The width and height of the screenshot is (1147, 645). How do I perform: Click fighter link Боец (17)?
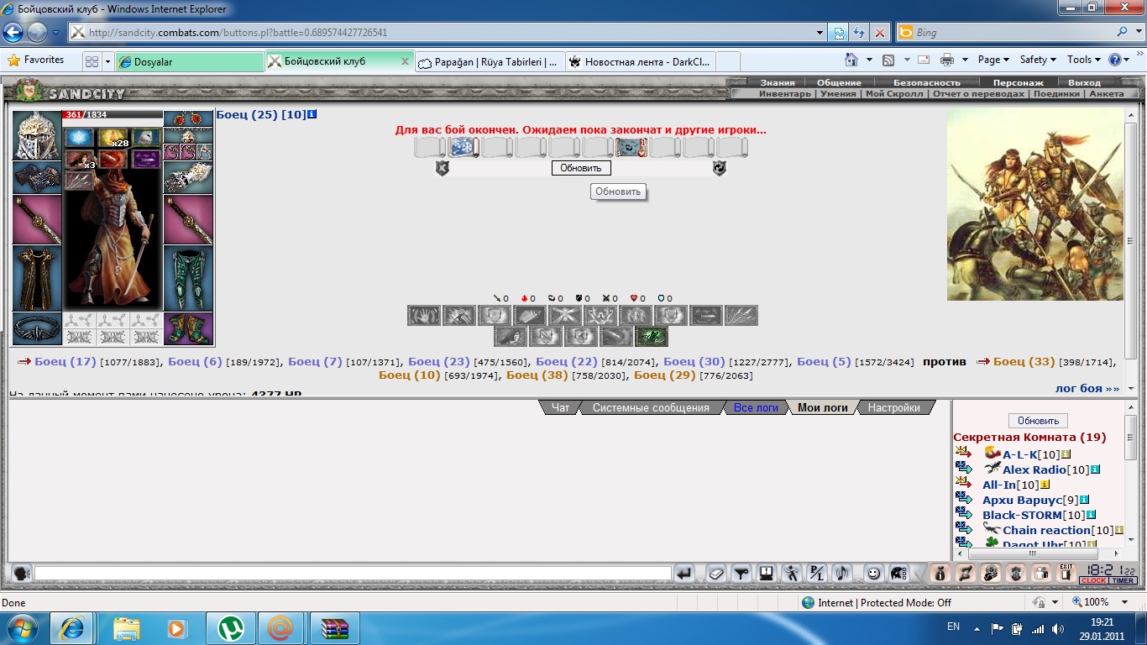click(x=65, y=361)
